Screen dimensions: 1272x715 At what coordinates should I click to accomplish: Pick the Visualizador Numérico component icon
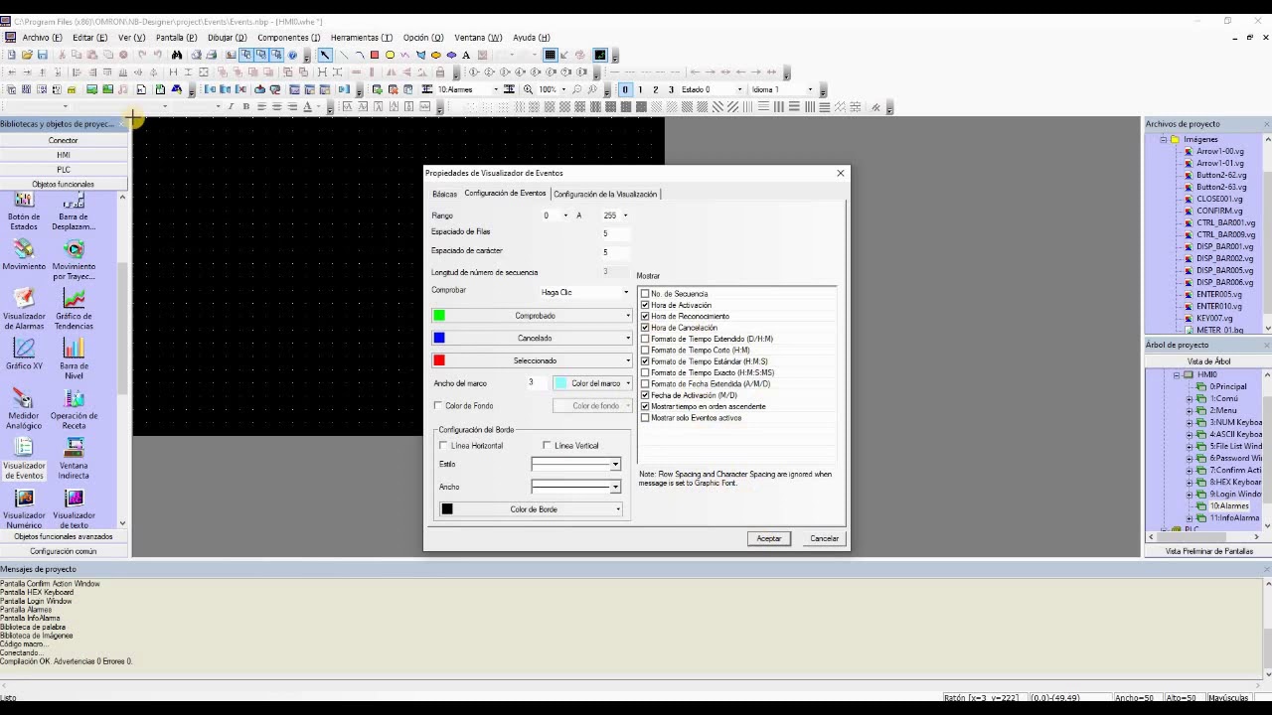24,498
